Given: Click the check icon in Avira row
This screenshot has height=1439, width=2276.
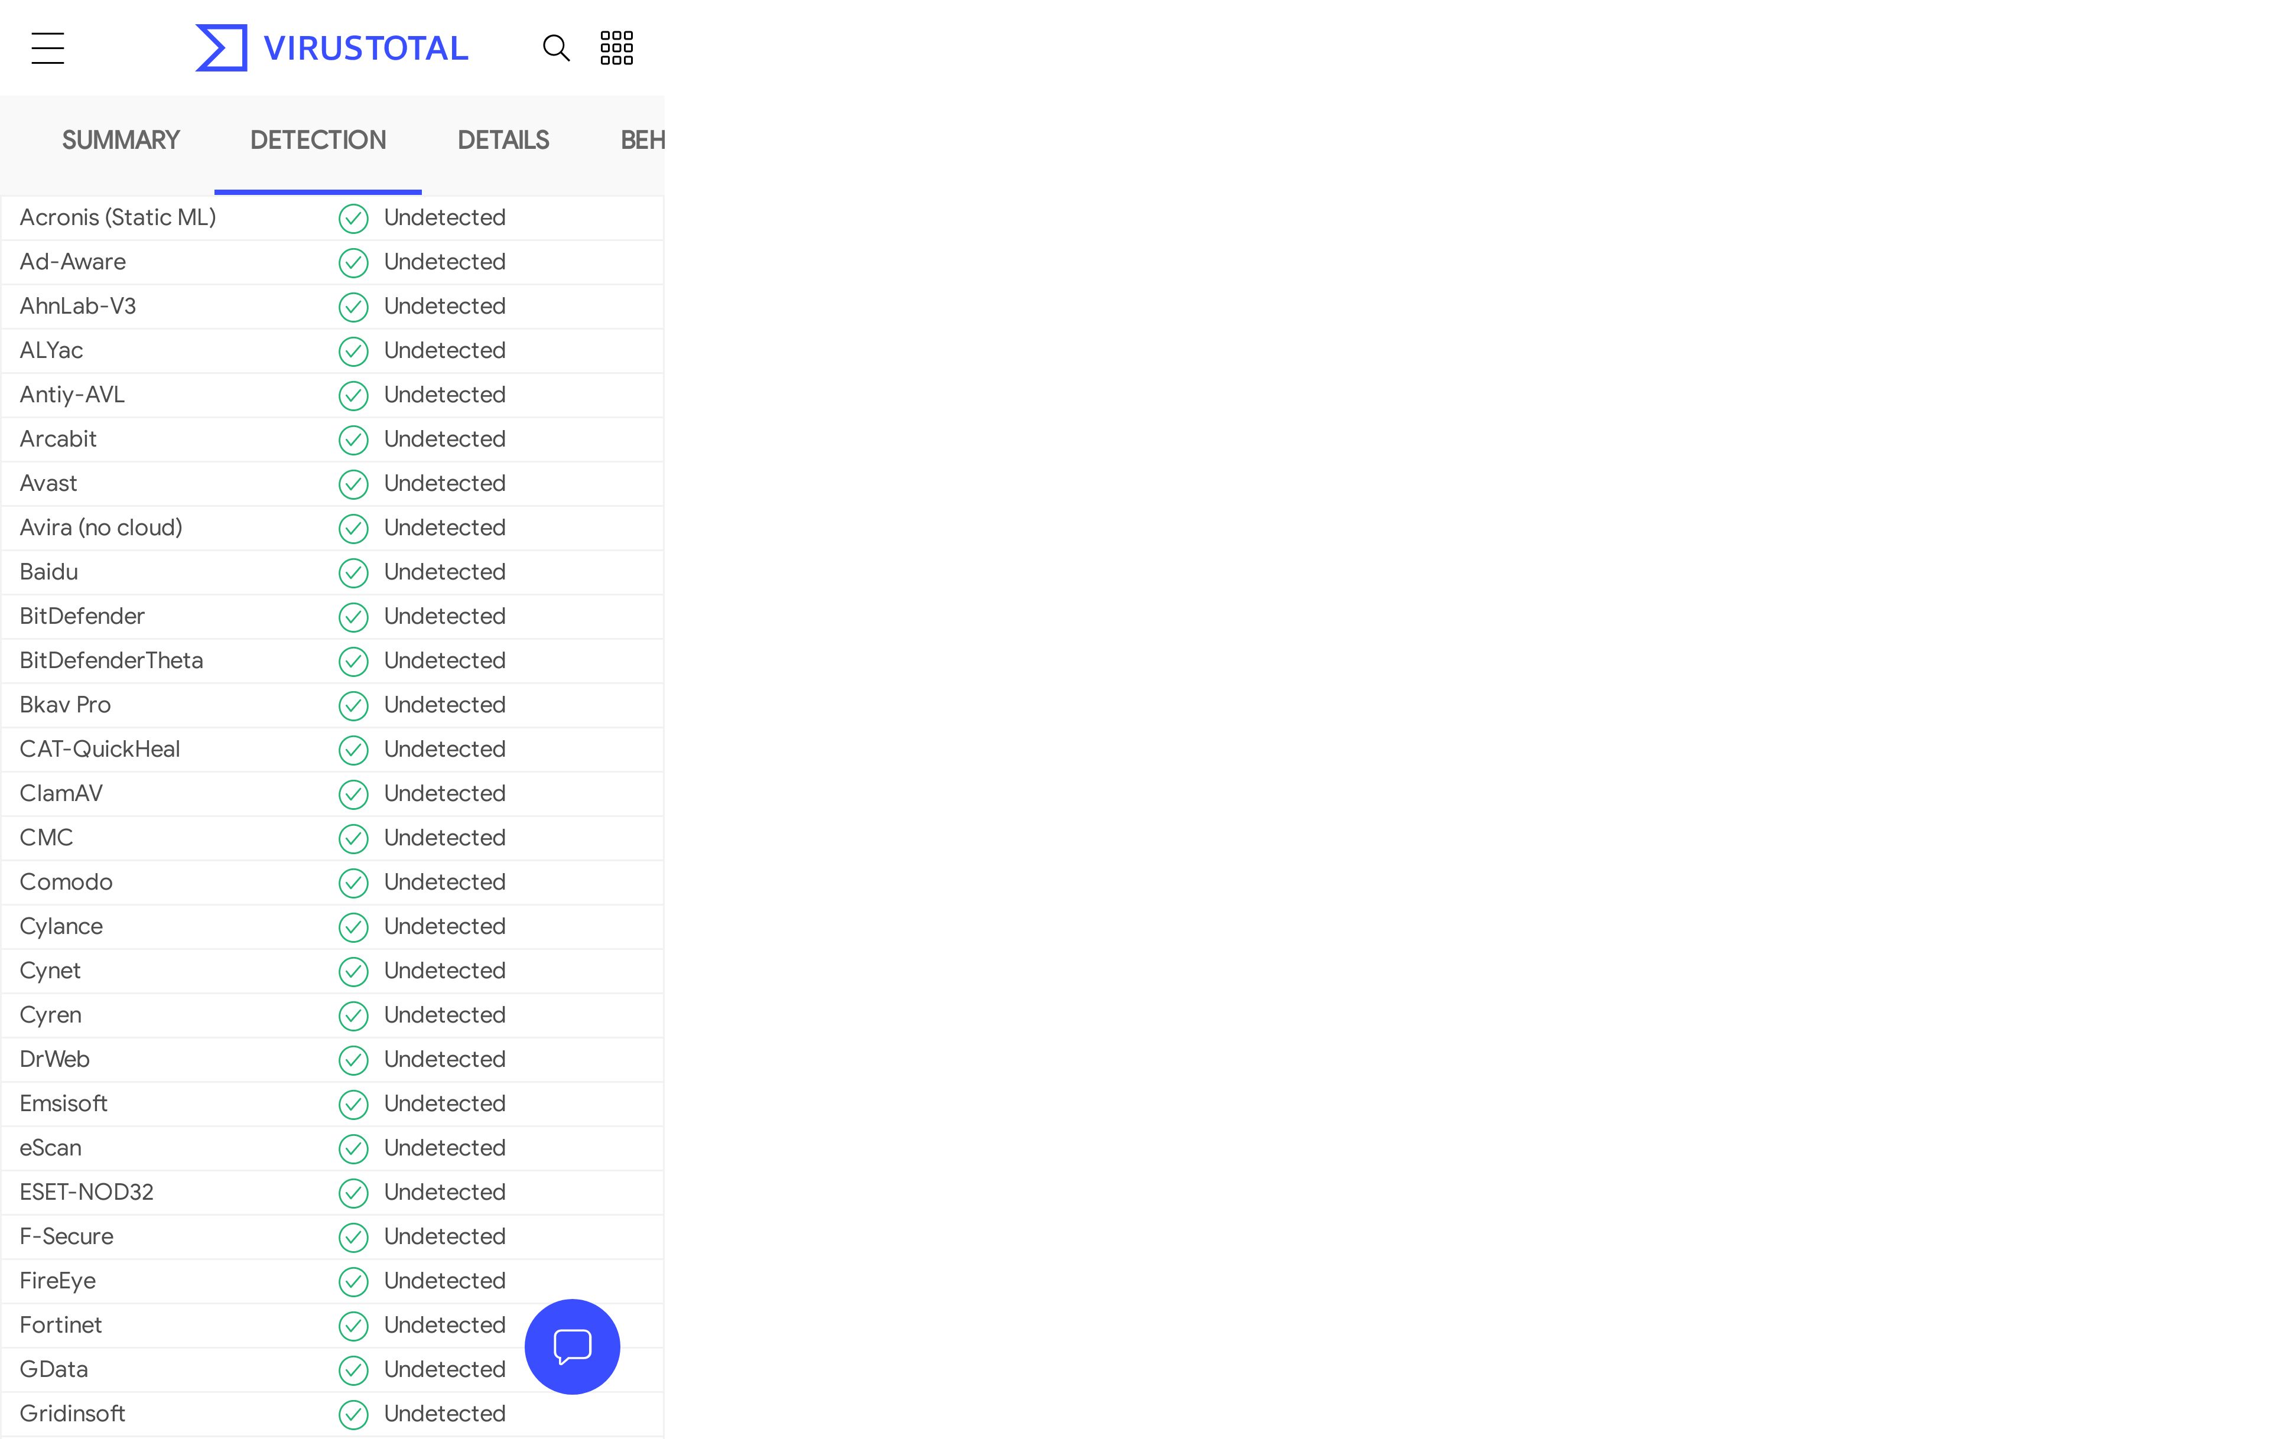Looking at the screenshot, I should pos(353,529).
